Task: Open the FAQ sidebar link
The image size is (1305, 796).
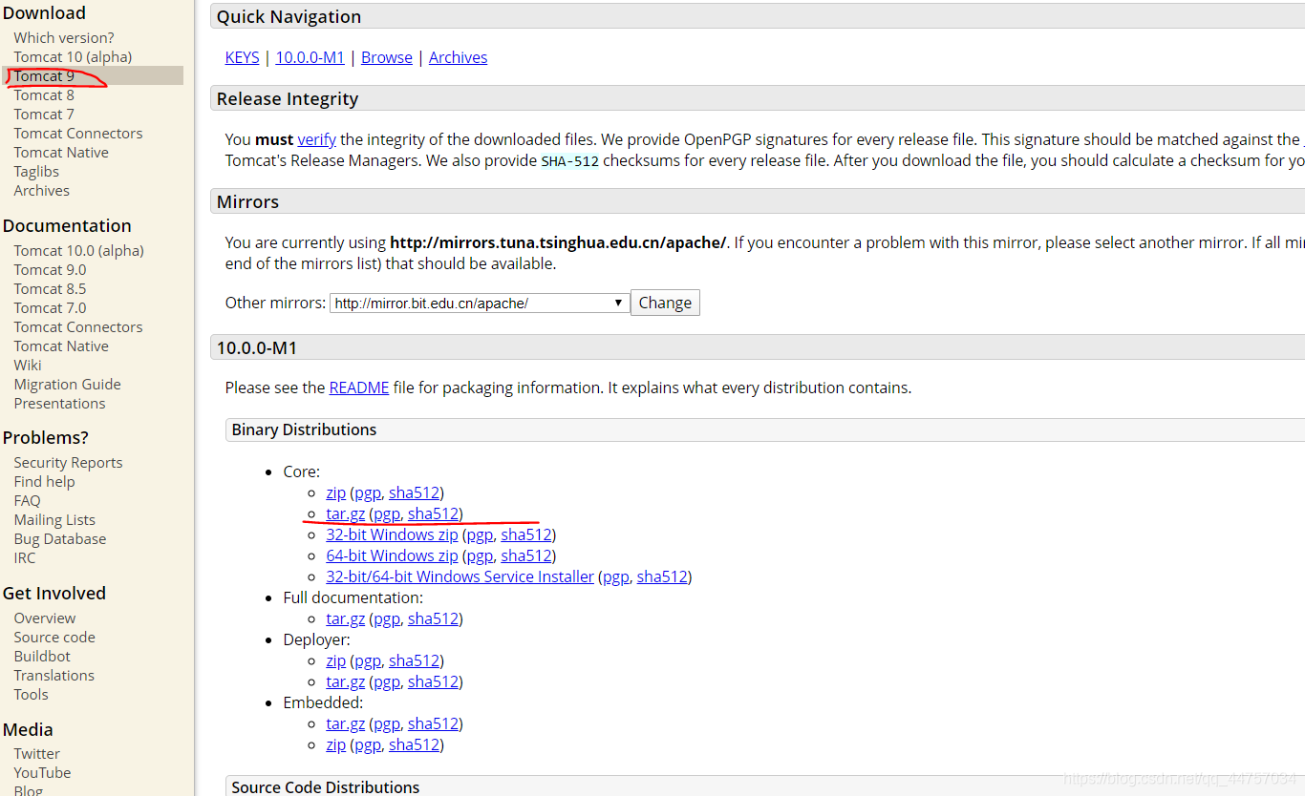Action: pyautogui.click(x=27, y=501)
